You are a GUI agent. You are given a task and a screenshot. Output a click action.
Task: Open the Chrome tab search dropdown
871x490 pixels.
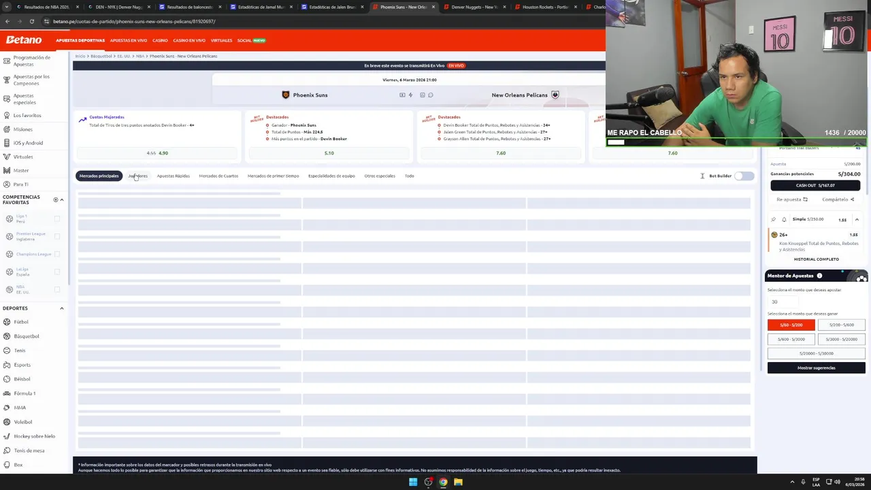point(7,7)
